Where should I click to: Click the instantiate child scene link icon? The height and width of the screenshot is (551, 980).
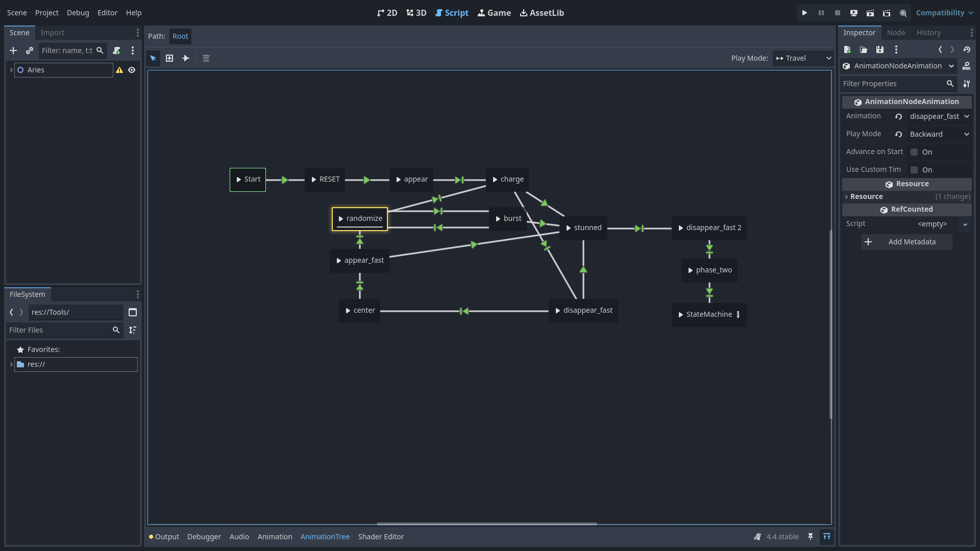coord(30,51)
